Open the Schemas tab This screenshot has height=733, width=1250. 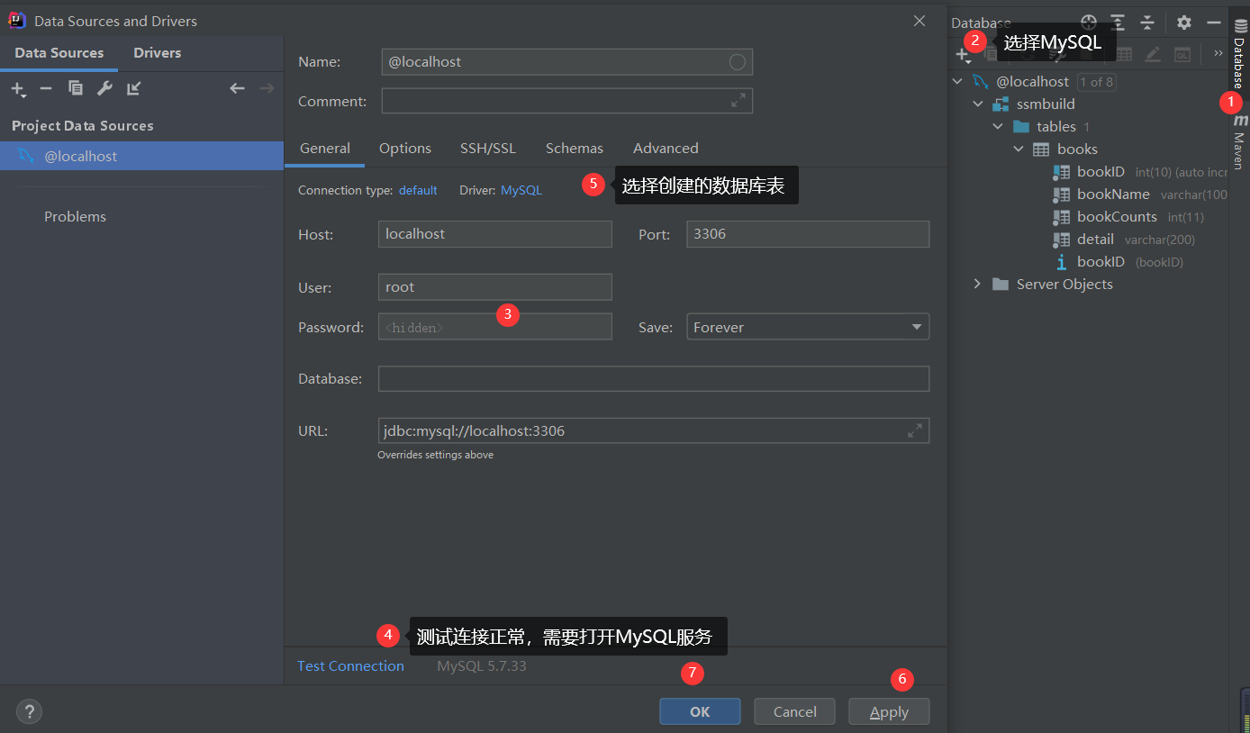pos(575,149)
